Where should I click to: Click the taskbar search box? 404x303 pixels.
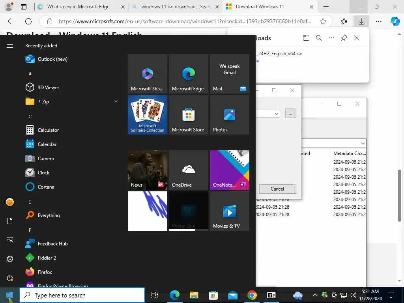click(82, 295)
